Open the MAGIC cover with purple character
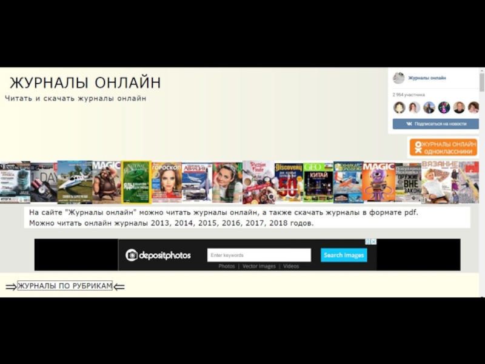The width and height of the screenshot is (485, 364). [379, 182]
